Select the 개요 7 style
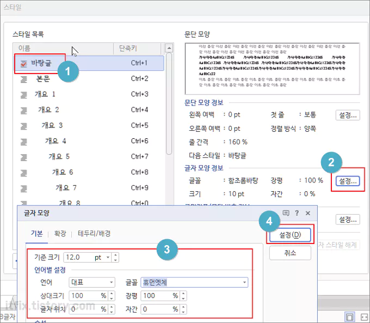The width and height of the screenshot is (370, 323). click(89, 188)
